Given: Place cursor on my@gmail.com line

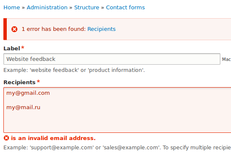Looking at the screenshot, I should (28, 93).
